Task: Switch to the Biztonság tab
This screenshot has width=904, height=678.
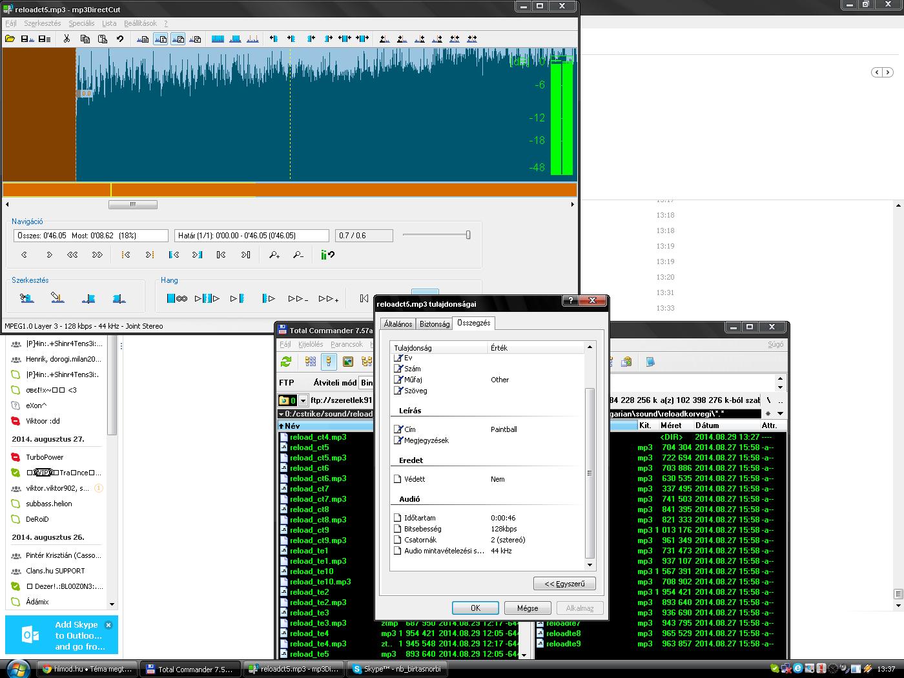Action: [434, 324]
